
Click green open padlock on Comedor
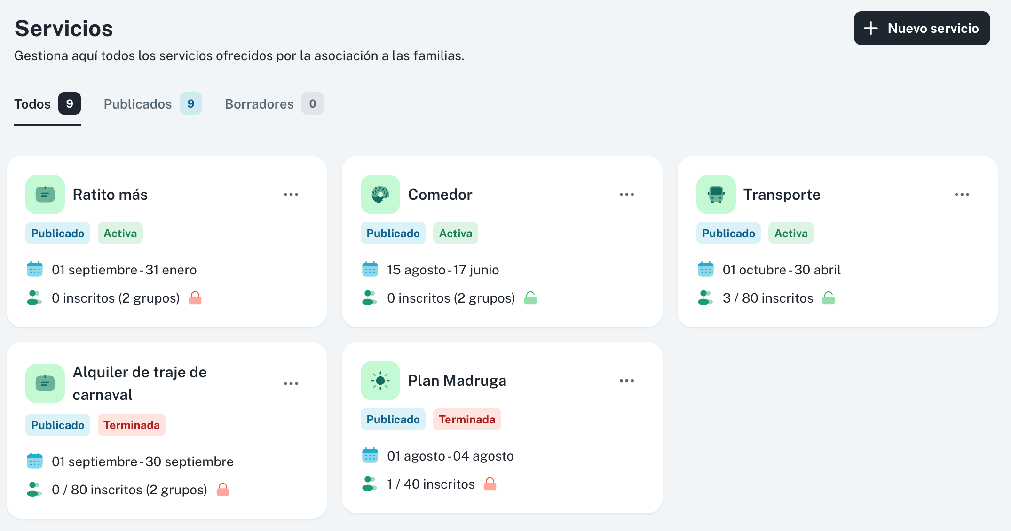(x=530, y=298)
